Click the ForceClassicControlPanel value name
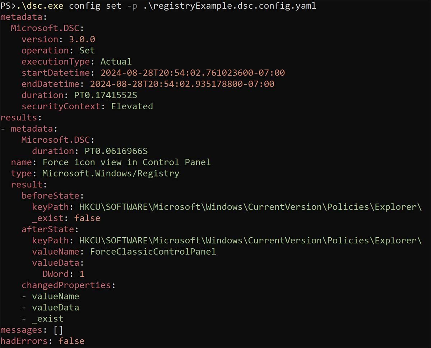Screen dimensions: 431x348 coord(153,251)
